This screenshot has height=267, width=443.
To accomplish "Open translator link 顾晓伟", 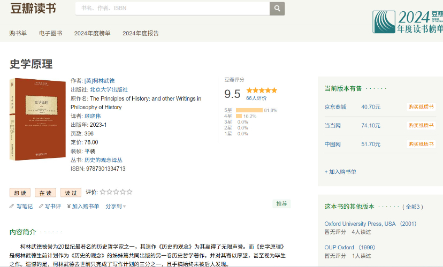I will pos(93,116).
